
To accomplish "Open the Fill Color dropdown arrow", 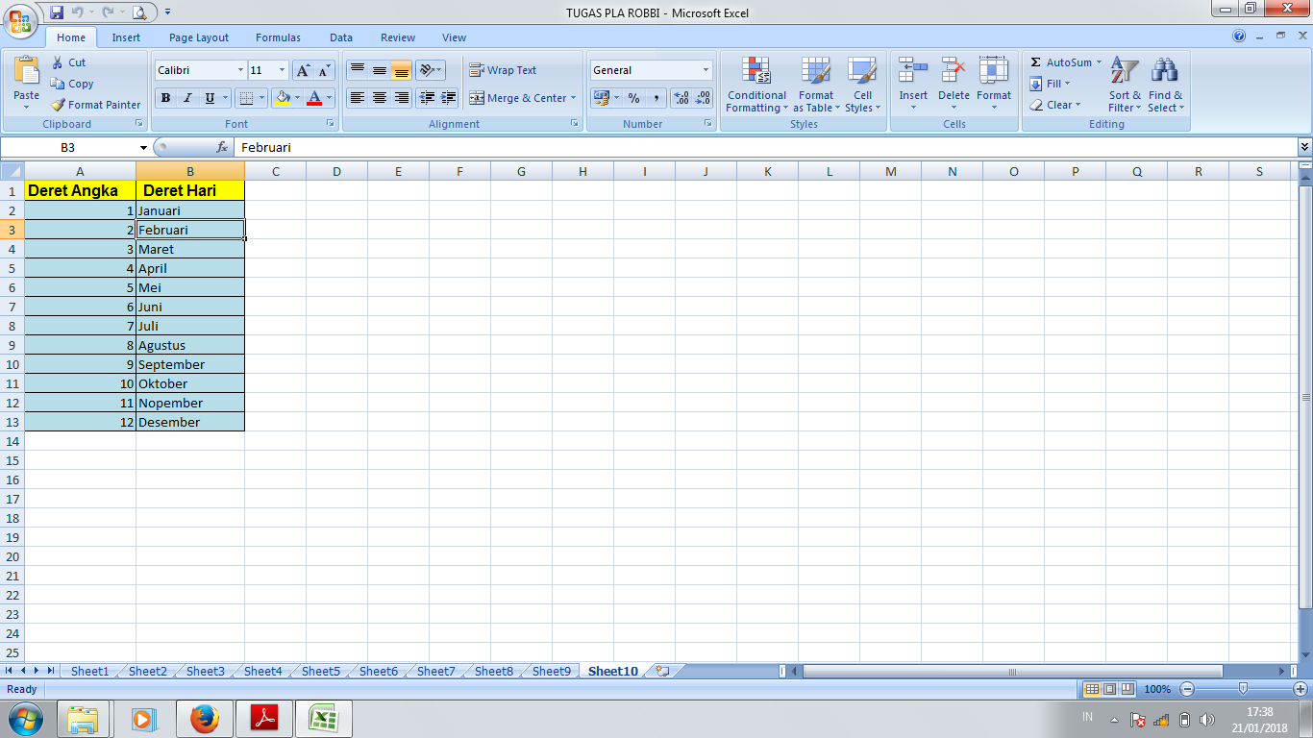I will (296, 98).
